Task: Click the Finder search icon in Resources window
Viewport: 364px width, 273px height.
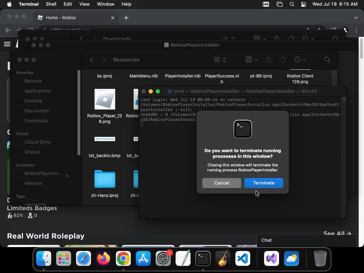Action: [327, 60]
